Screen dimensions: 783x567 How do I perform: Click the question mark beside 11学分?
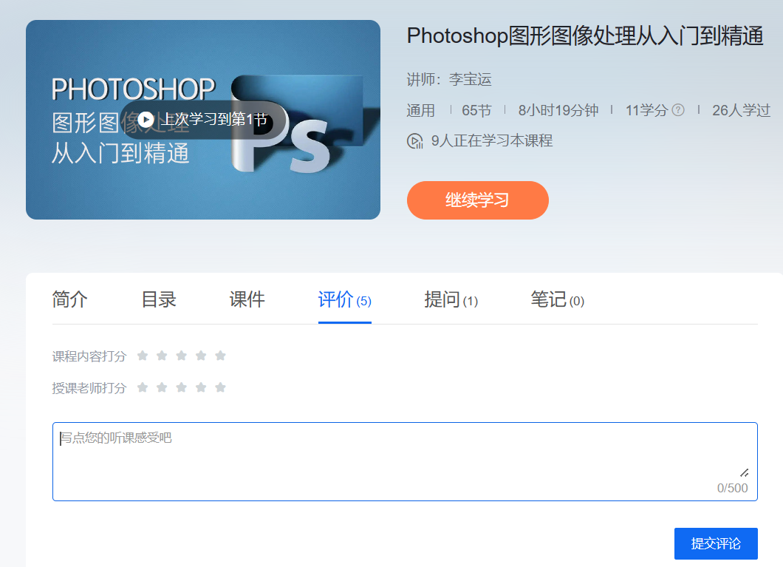(678, 110)
